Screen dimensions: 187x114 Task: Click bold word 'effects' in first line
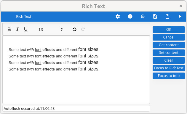(49, 50)
